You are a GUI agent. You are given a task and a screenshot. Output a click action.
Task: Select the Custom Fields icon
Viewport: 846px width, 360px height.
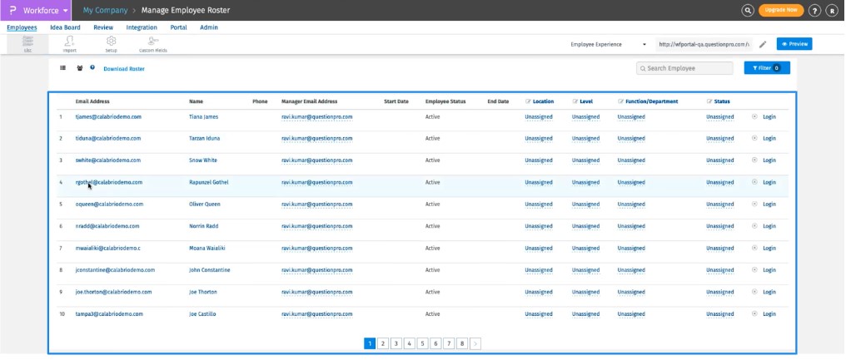[x=152, y=43]
